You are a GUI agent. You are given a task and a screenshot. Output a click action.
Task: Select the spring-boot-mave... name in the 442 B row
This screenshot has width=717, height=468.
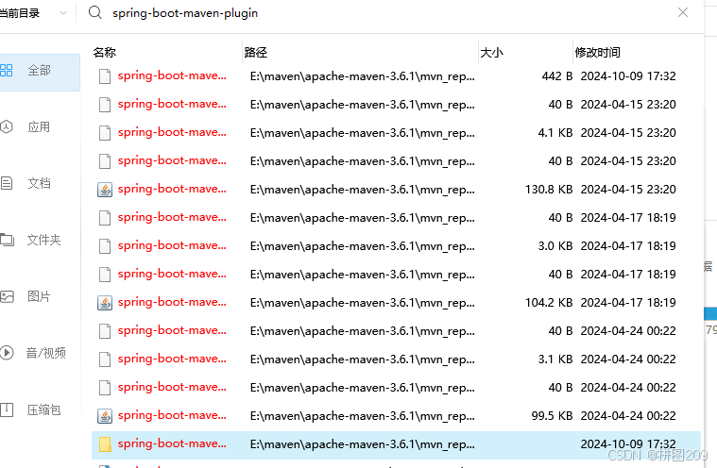click(172, 75)
